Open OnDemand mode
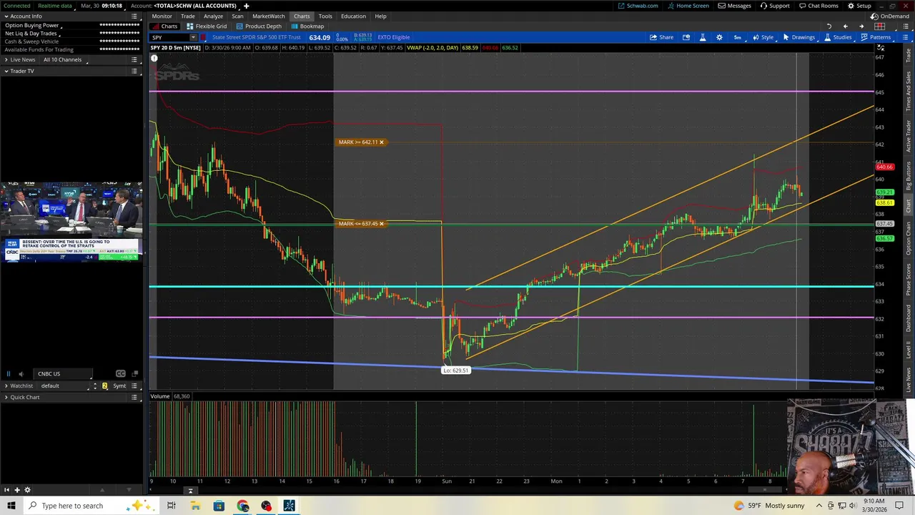Image resolution: width=915 pixels, height=515 pixels. click(x=891, y=16)
